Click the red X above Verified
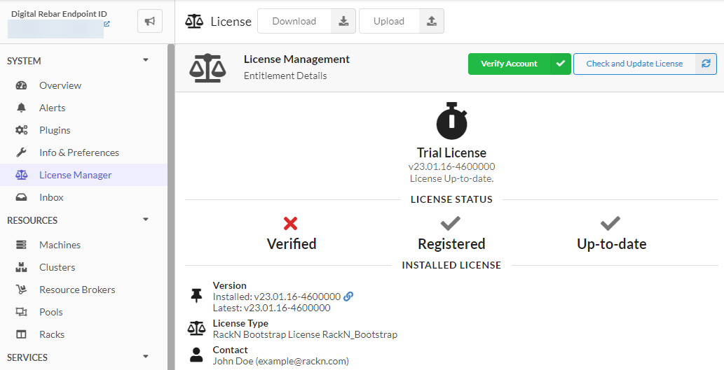 pos(291,224)
